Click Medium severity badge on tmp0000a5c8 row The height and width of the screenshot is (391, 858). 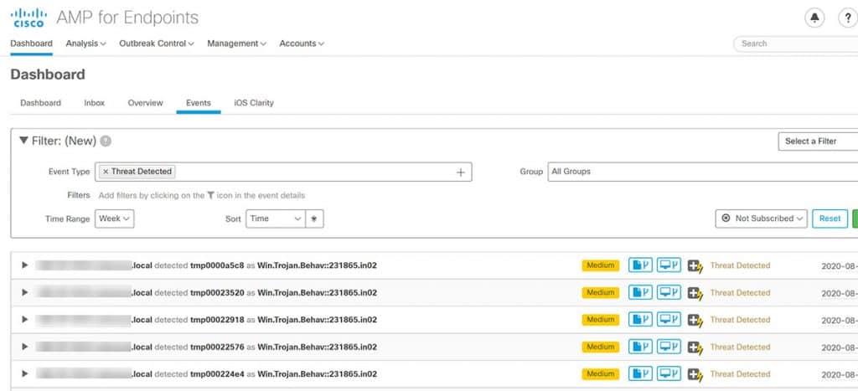pyautogui.click(x=600, y=265)
